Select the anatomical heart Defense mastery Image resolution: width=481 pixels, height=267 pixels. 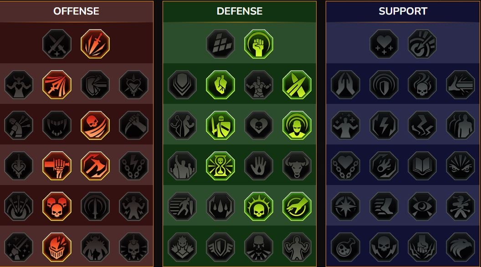[220, 85]
